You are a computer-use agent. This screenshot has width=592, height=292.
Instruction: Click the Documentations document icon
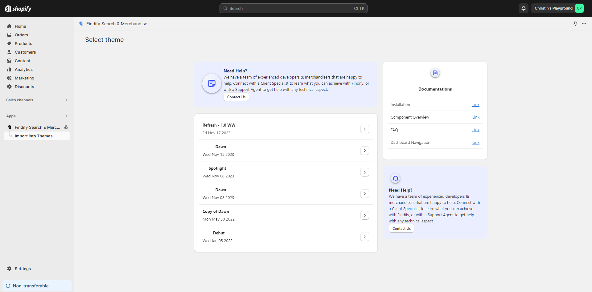tap(435, 73)
